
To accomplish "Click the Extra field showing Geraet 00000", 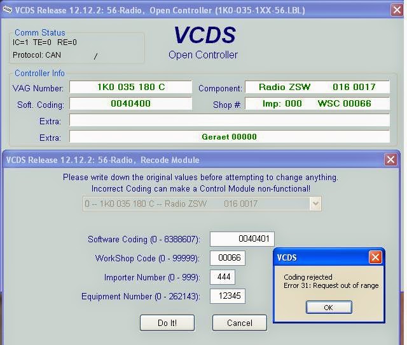I will click(x=230, y=136).
